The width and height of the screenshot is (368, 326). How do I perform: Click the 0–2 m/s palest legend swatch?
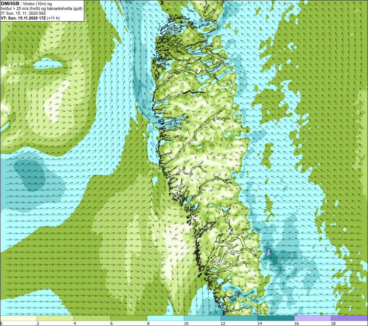[18, 318]
